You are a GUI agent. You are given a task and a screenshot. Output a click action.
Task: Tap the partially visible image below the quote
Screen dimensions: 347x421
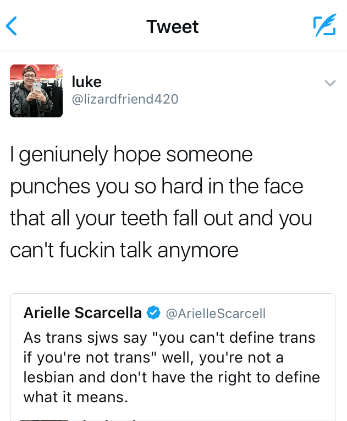click(x=44, y=419)
